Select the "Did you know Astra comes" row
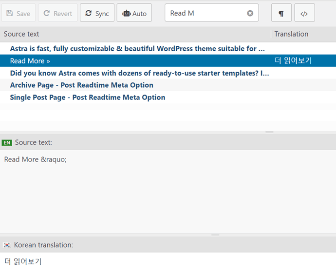The width and height of the screenshot is (336, 276). click(x=168, y=73)
